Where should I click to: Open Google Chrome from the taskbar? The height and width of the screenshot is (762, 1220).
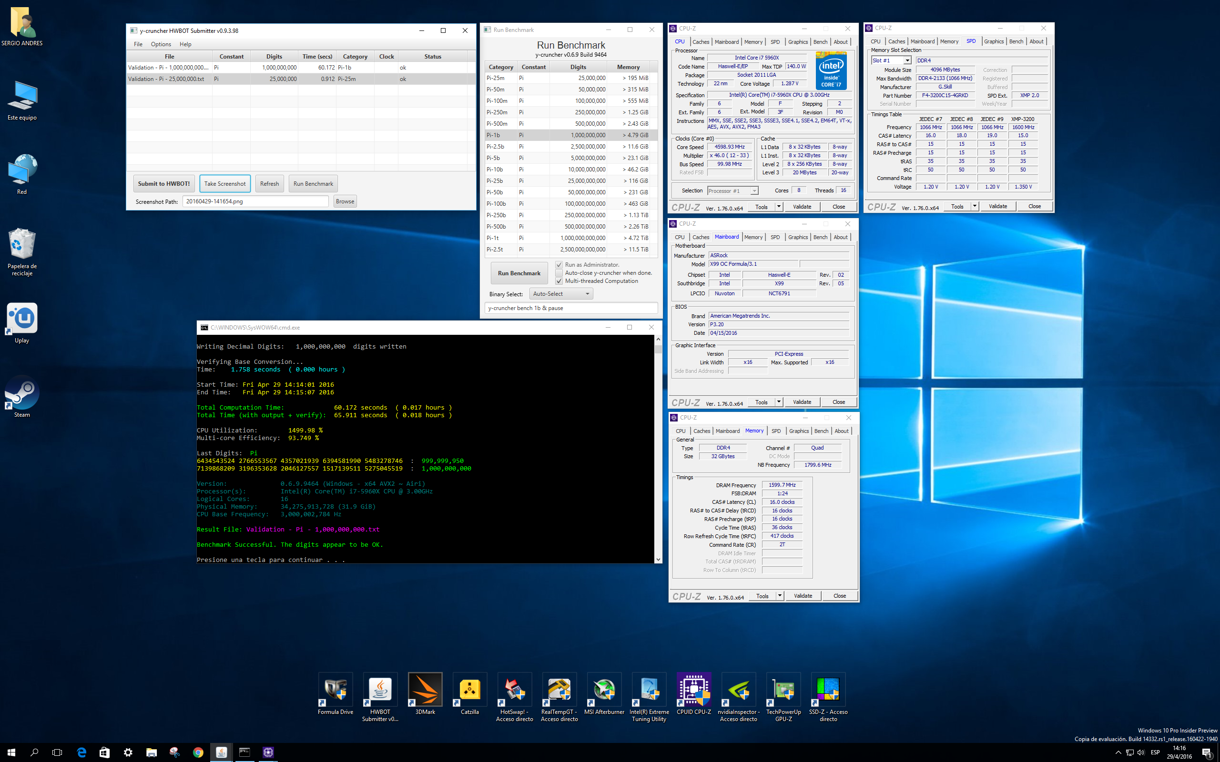click(198, 752)
